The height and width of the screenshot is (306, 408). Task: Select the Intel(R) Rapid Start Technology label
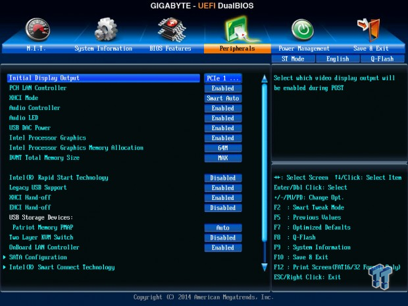pos(59,178)
